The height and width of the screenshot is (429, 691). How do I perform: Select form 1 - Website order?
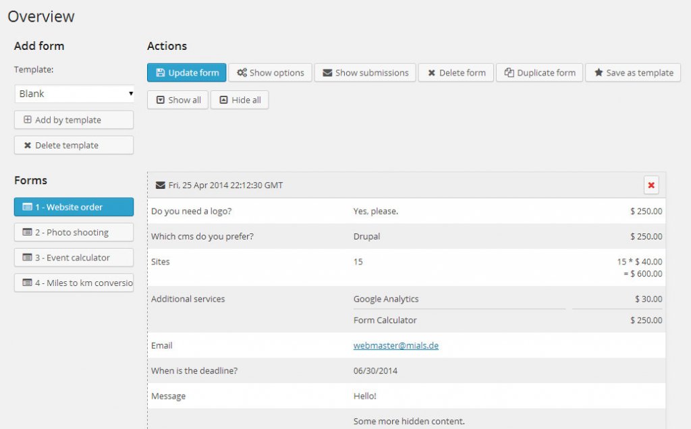(x=74, y=207)
